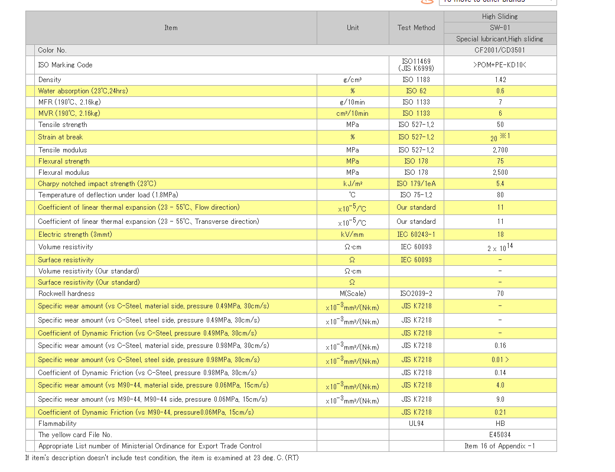The width and height of the screenshot is (615, 472).
Task: Click the 'High Sliding' header cell
Action: 500,17
